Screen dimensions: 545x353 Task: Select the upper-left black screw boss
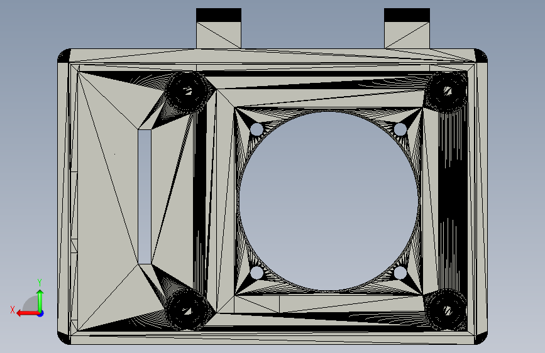point(188,91)
